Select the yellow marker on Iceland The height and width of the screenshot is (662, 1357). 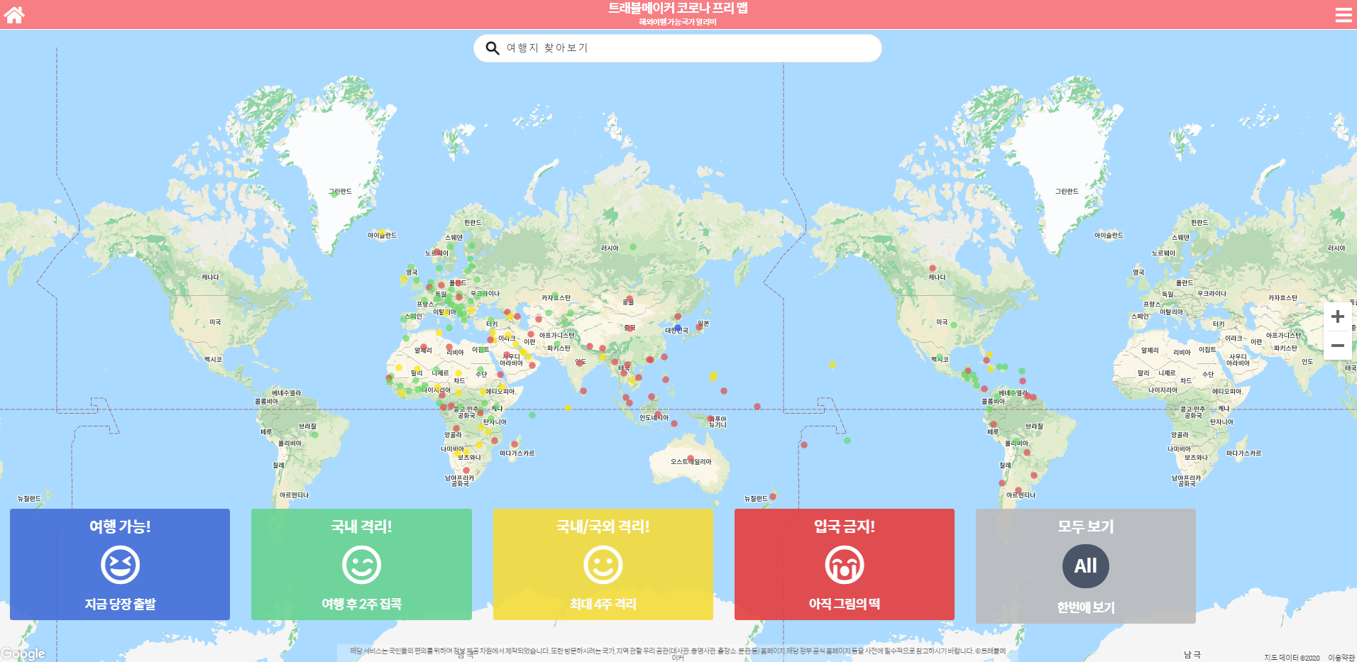click(x=382, y=233)
